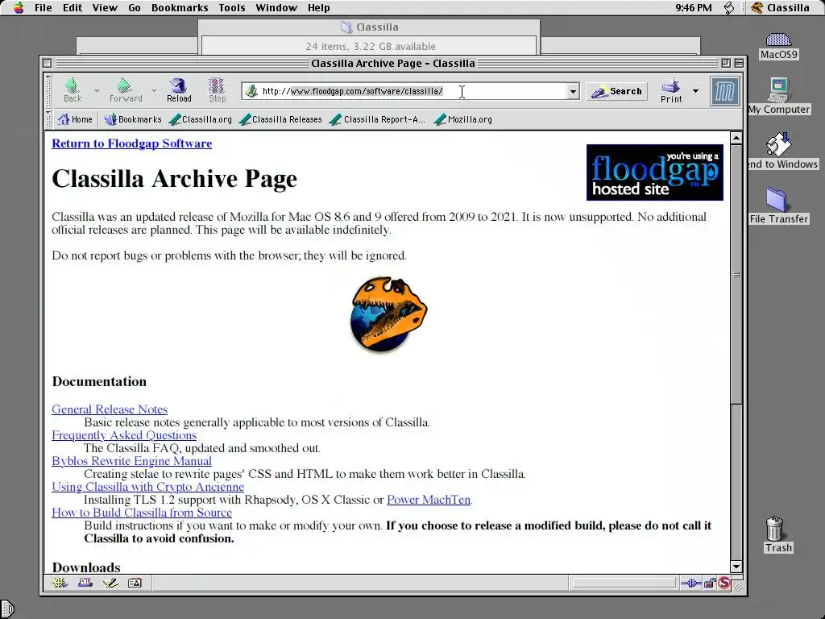The height and width of the screenshot is (619, 825).
Task: Click the status bar progress meter
Action: 624,583
